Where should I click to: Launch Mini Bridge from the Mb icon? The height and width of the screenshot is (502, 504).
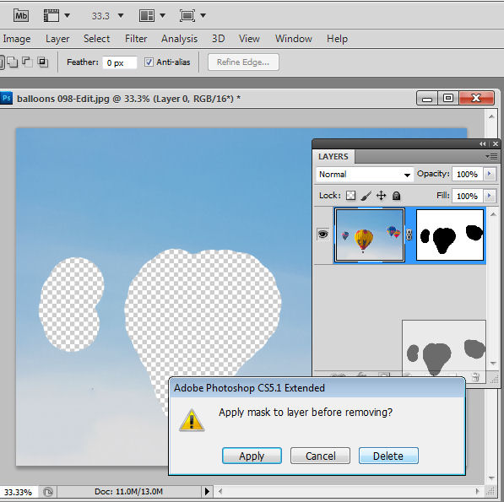[x=21, y=15]
